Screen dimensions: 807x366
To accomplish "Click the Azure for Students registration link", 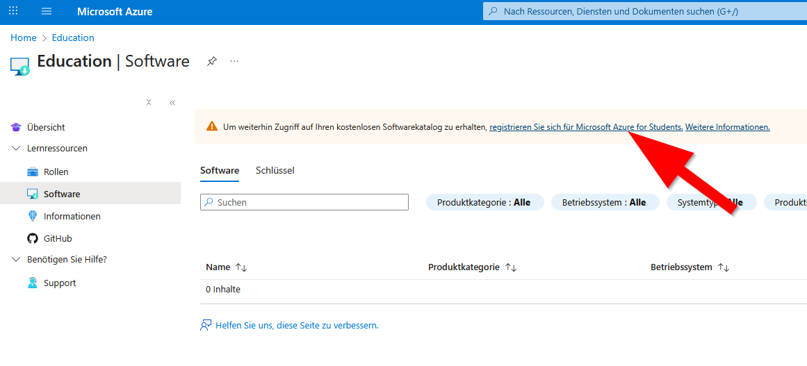I will [x=586, y=127].
